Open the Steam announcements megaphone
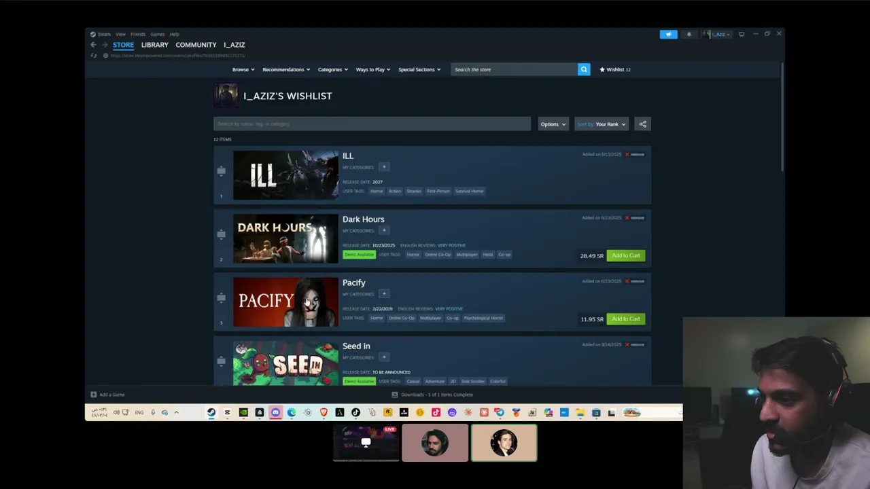The image size is (870, 489). (668, 34)
